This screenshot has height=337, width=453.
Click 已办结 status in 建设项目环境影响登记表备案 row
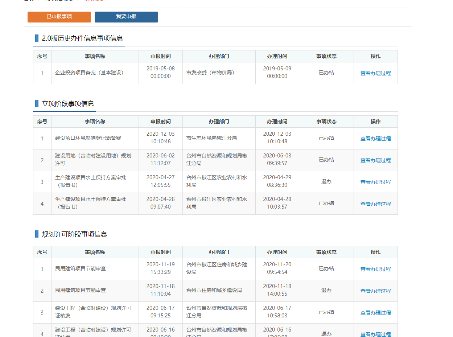pyautogui.click(x=326, y=138)
